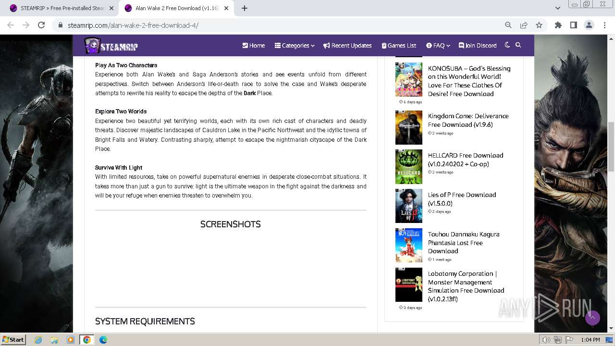Image resolution: width=615 pixels, height=346 pixels.
Task: Click the purple scroll-to-top arrow button
Action: (592, 318)
